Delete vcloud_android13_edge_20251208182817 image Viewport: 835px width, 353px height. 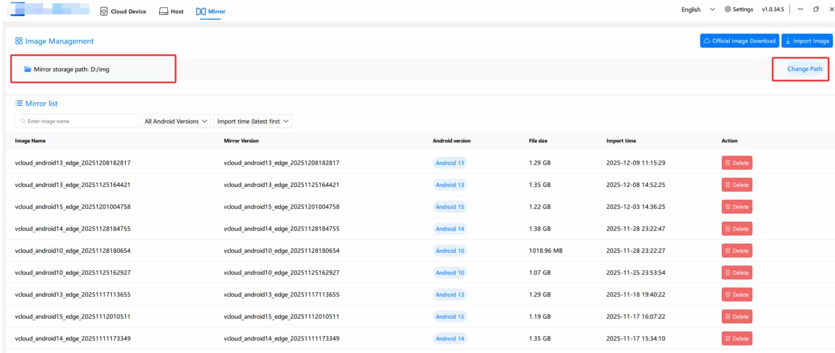(737, 163)
